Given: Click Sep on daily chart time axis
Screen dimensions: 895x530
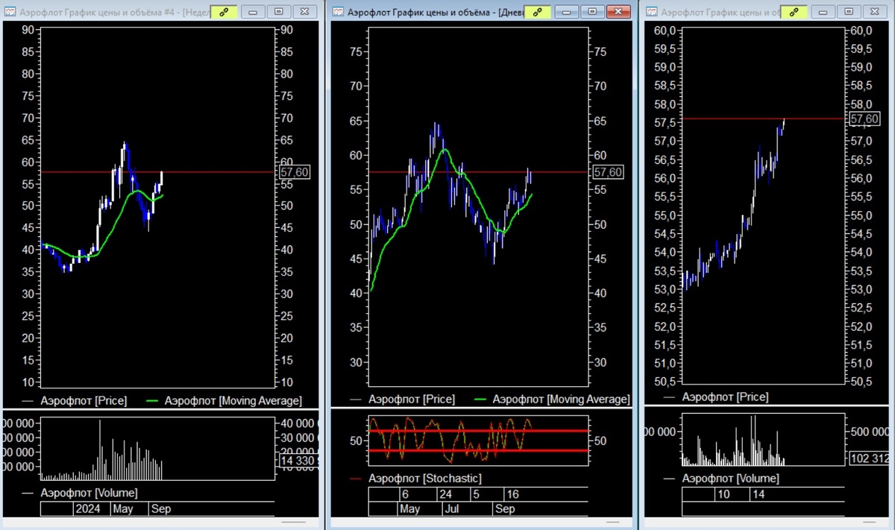Looking at the screenshot, I should click(505, 509).
